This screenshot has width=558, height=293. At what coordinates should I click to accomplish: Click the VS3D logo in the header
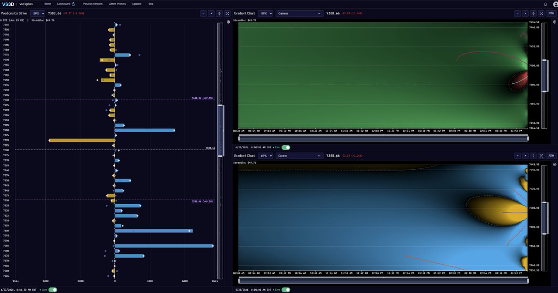8,4
